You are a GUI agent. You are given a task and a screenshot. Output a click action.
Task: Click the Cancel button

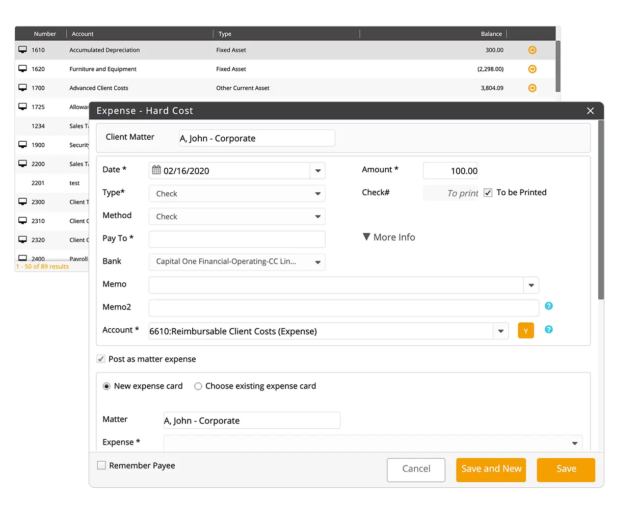(x=416, y=469)
